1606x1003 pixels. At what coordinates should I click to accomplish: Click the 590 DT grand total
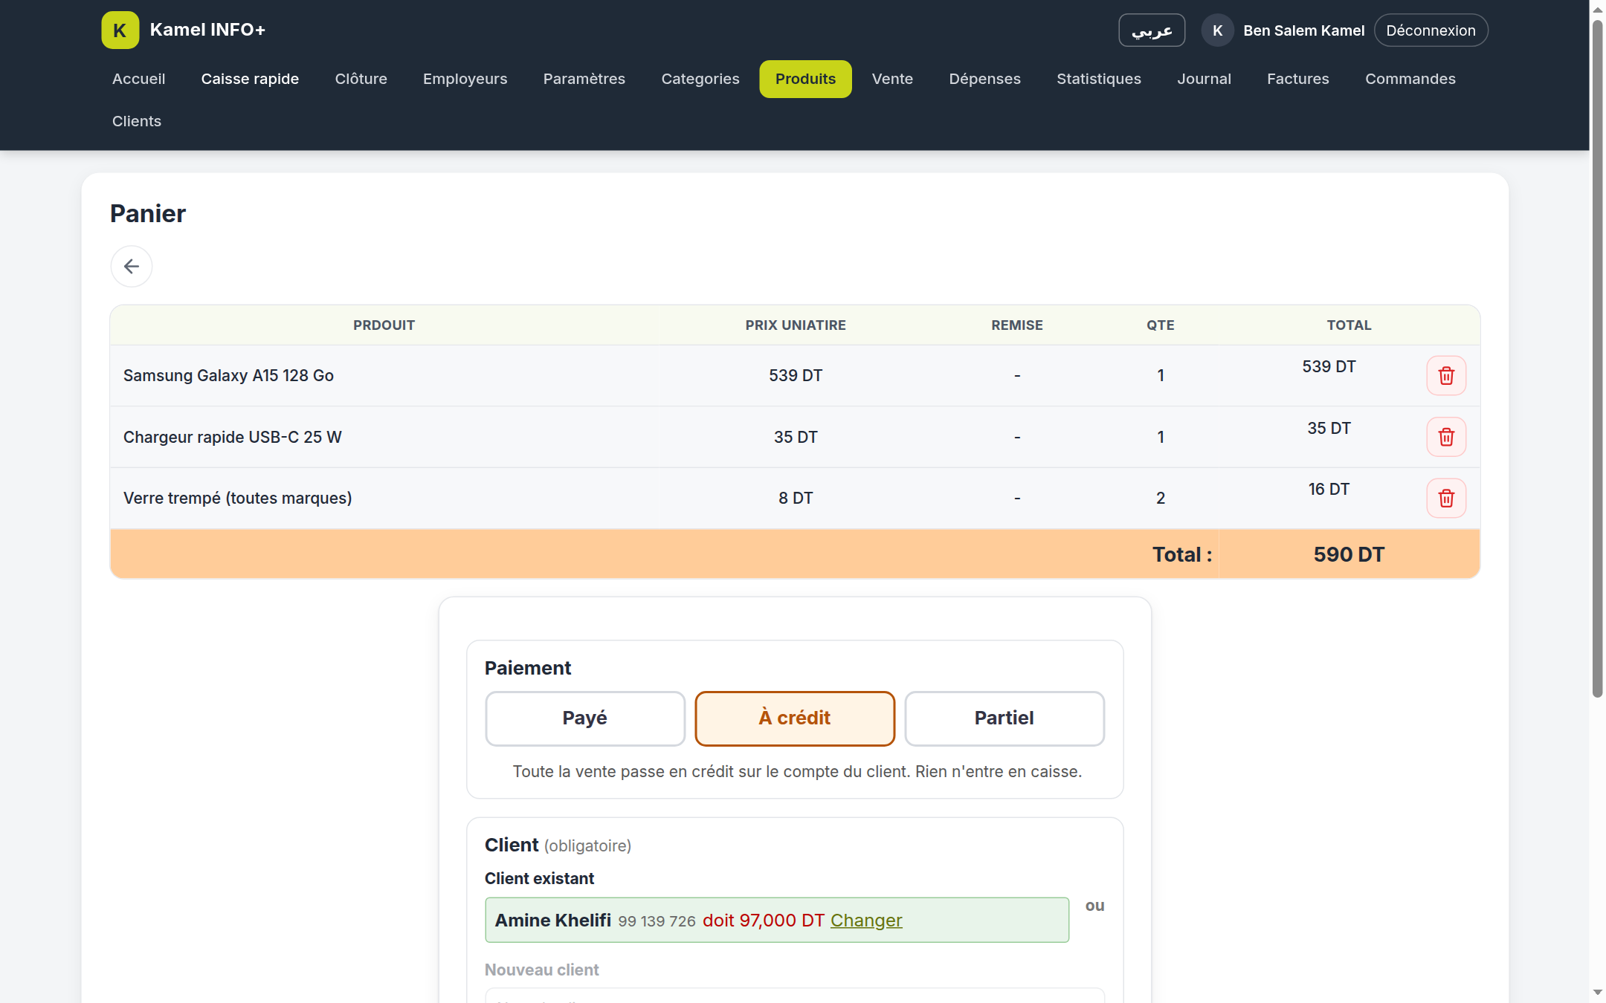[x=1348, y=554]
